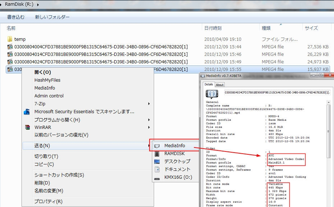Open the RamDisk (R:) breadcrumb arrow
The height and width of the screenshot is (207, 334).
click(x=38, y=4)
